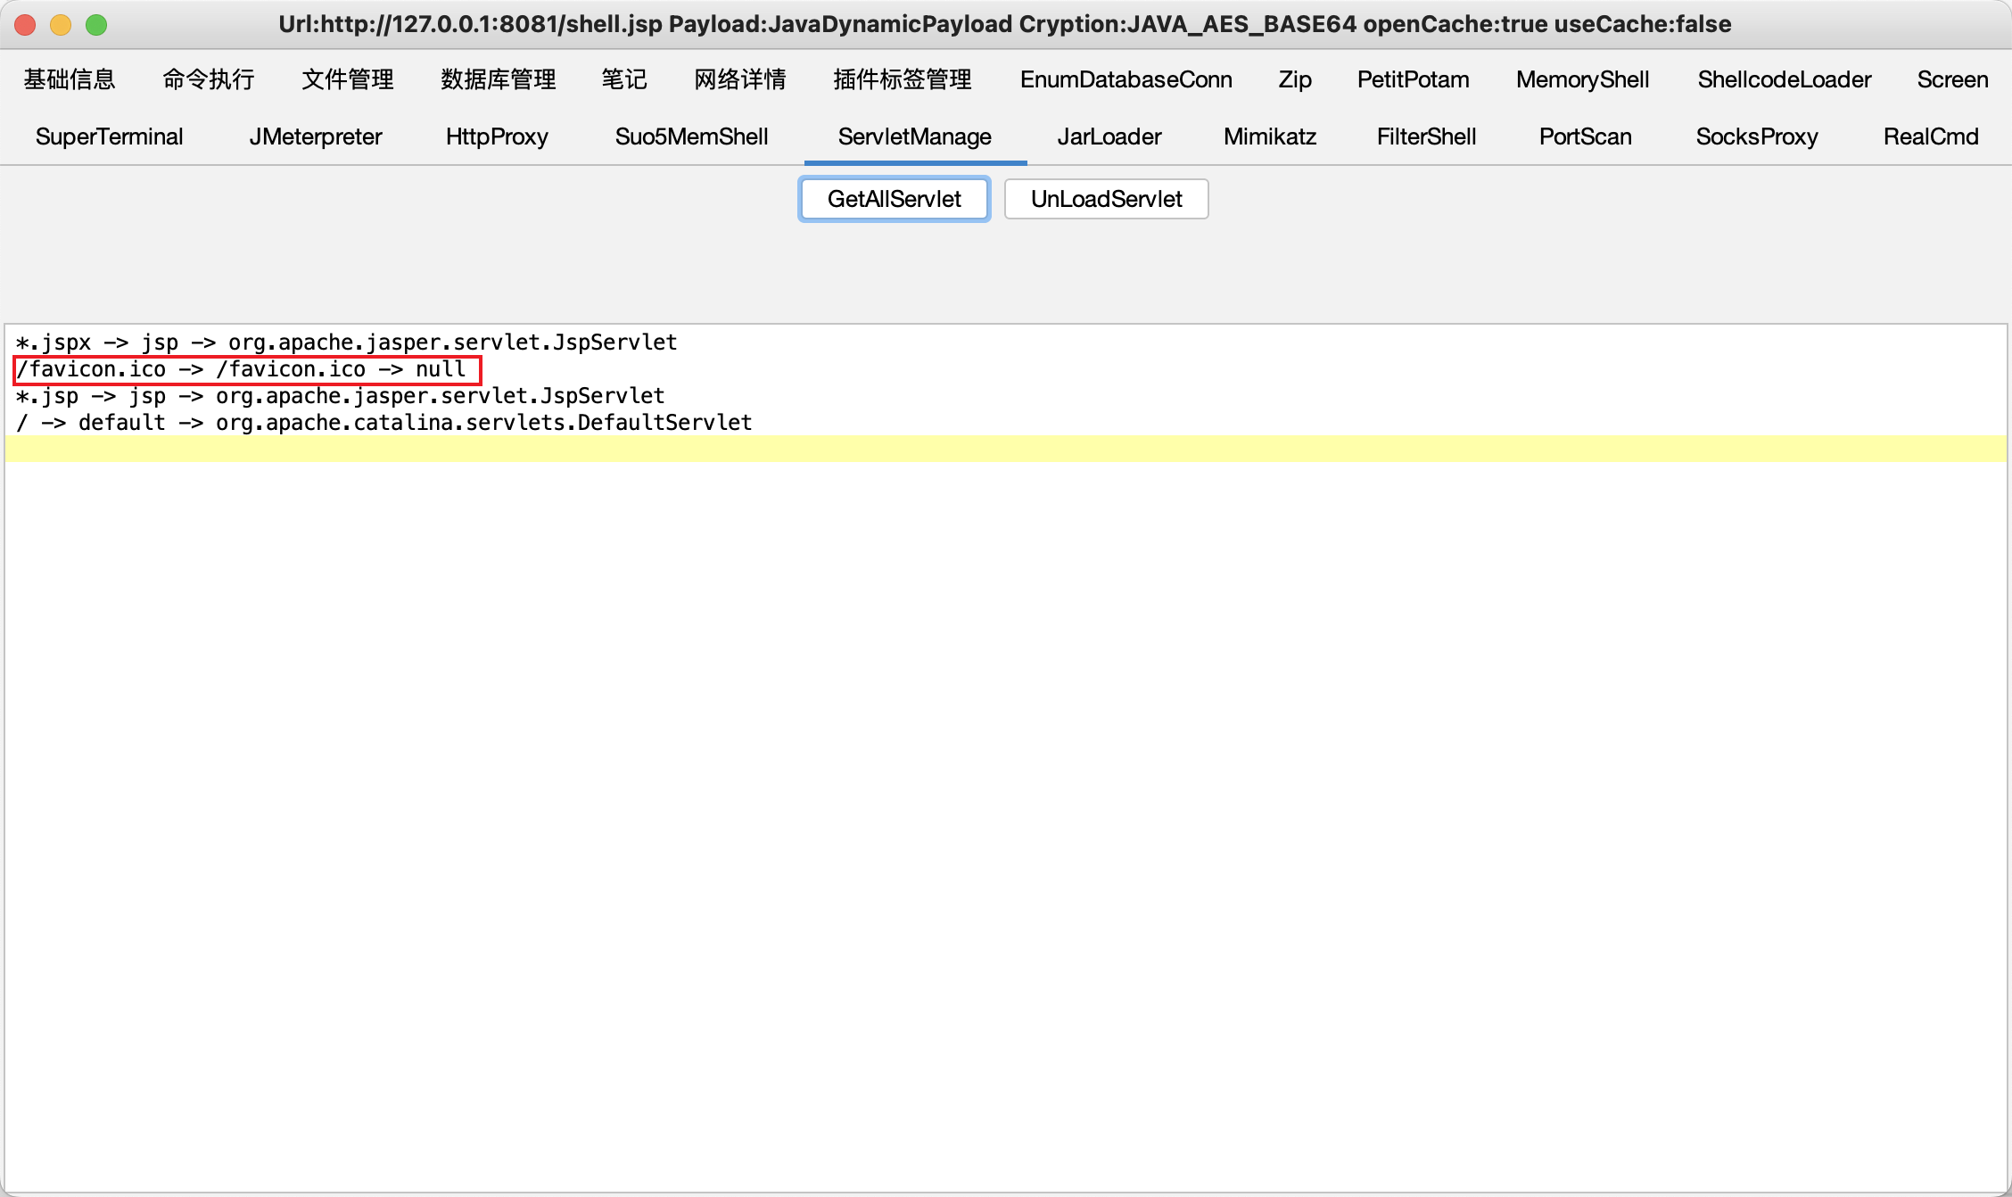Screen dimensions: 2012x1197
Task: Click the green window zoom button
Action: (x=96, y=25)
